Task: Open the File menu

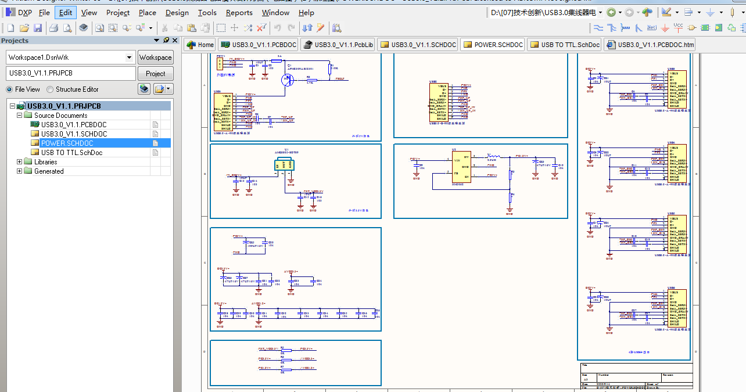Action: [44, 12]
